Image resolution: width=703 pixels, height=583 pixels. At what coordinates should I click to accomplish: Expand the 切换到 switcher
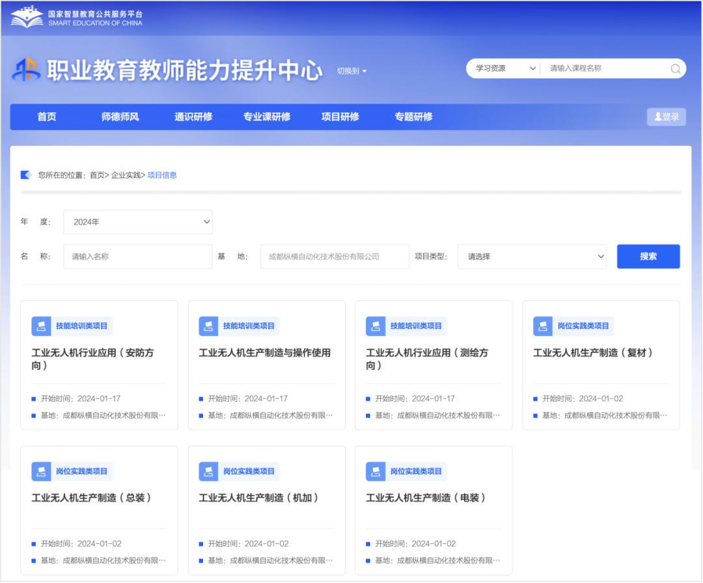[352, 71]
